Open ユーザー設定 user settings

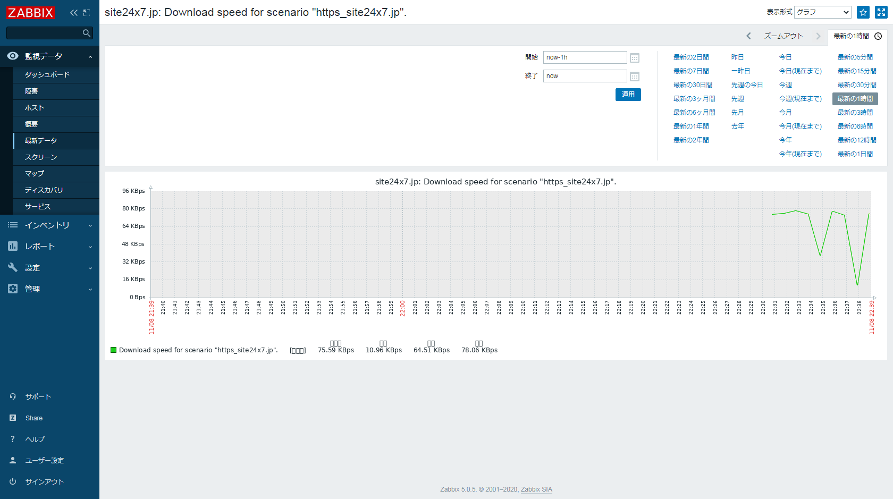coord(45,460)
